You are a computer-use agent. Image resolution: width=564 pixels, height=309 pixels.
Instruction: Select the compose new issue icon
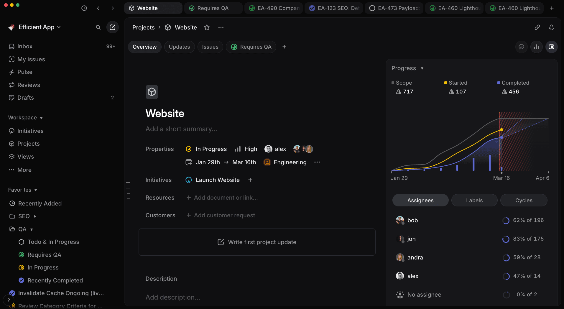point(113,27)
